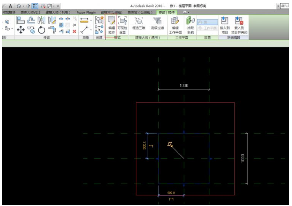Click the red Delete X icon
Screen dimensions: 292x206
[x=74, y=31]
